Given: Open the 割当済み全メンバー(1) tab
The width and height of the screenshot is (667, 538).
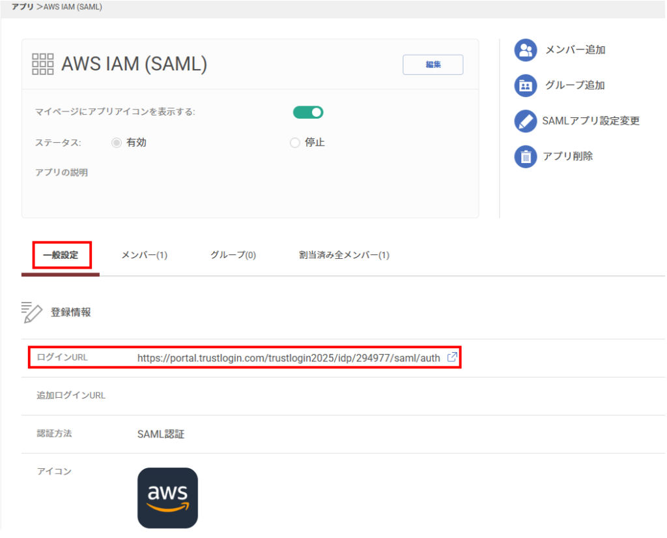Looking at the screenshot, I should (344, 255).
